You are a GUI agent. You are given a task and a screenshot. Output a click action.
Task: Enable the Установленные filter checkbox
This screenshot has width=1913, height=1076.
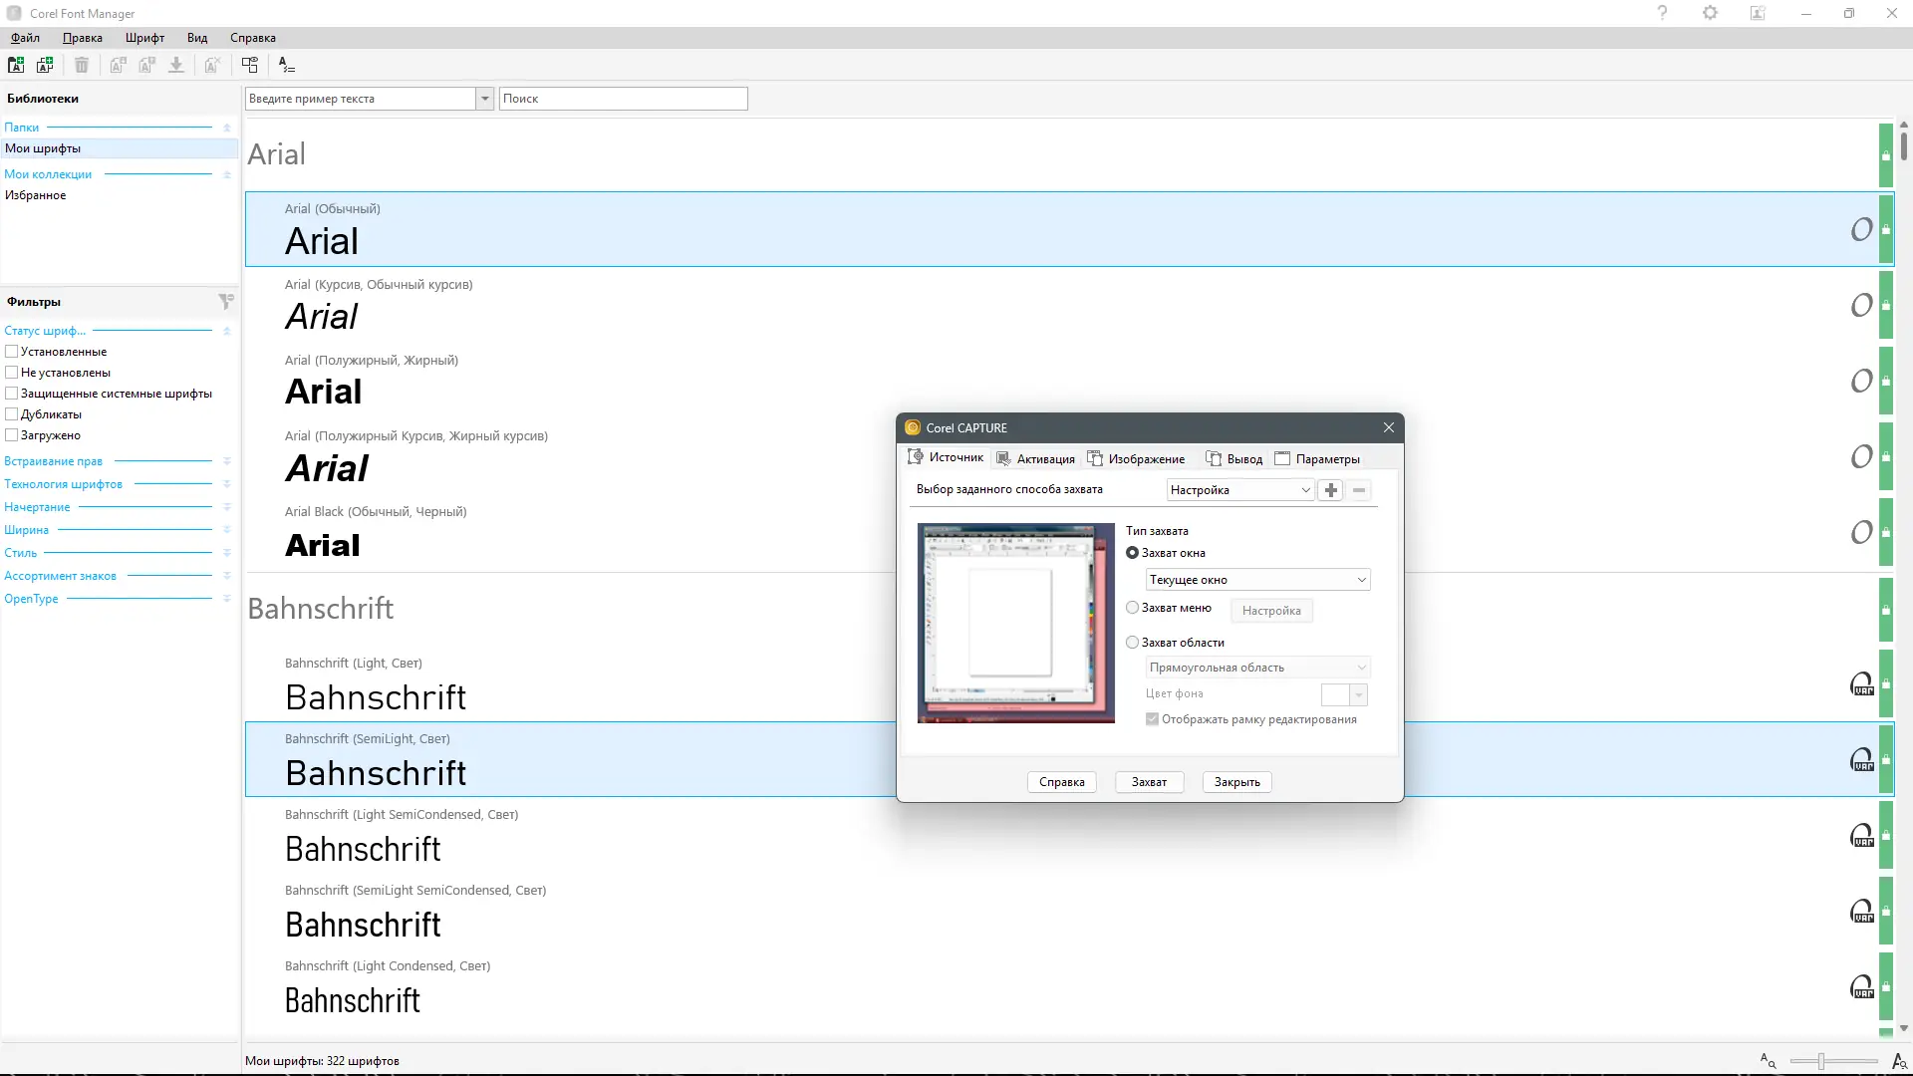(12, 352)
